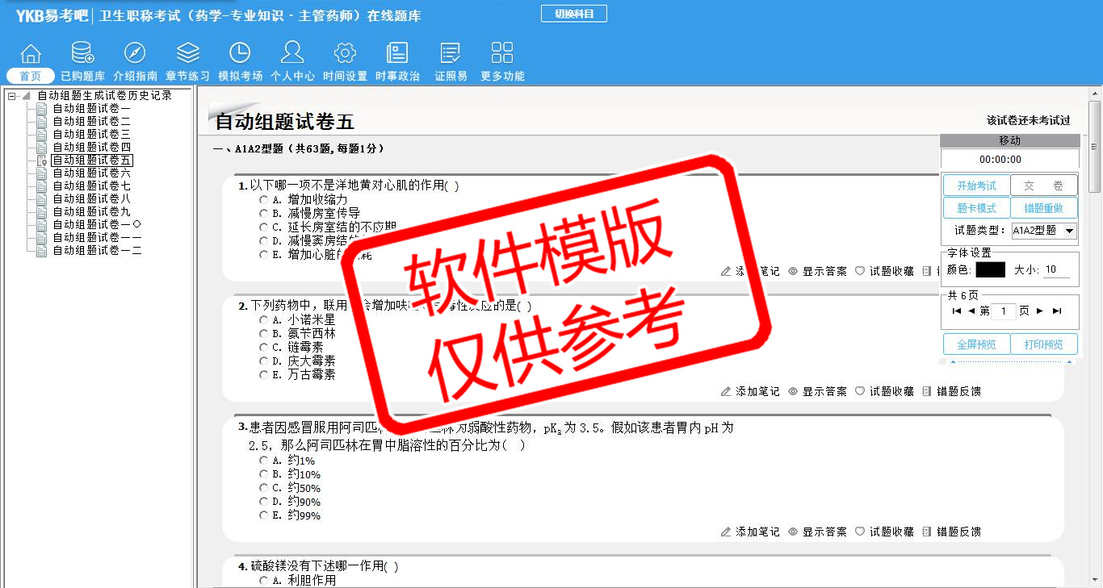Click the 切换科目 button
1103x588 pixels.
tap(573, 14)
